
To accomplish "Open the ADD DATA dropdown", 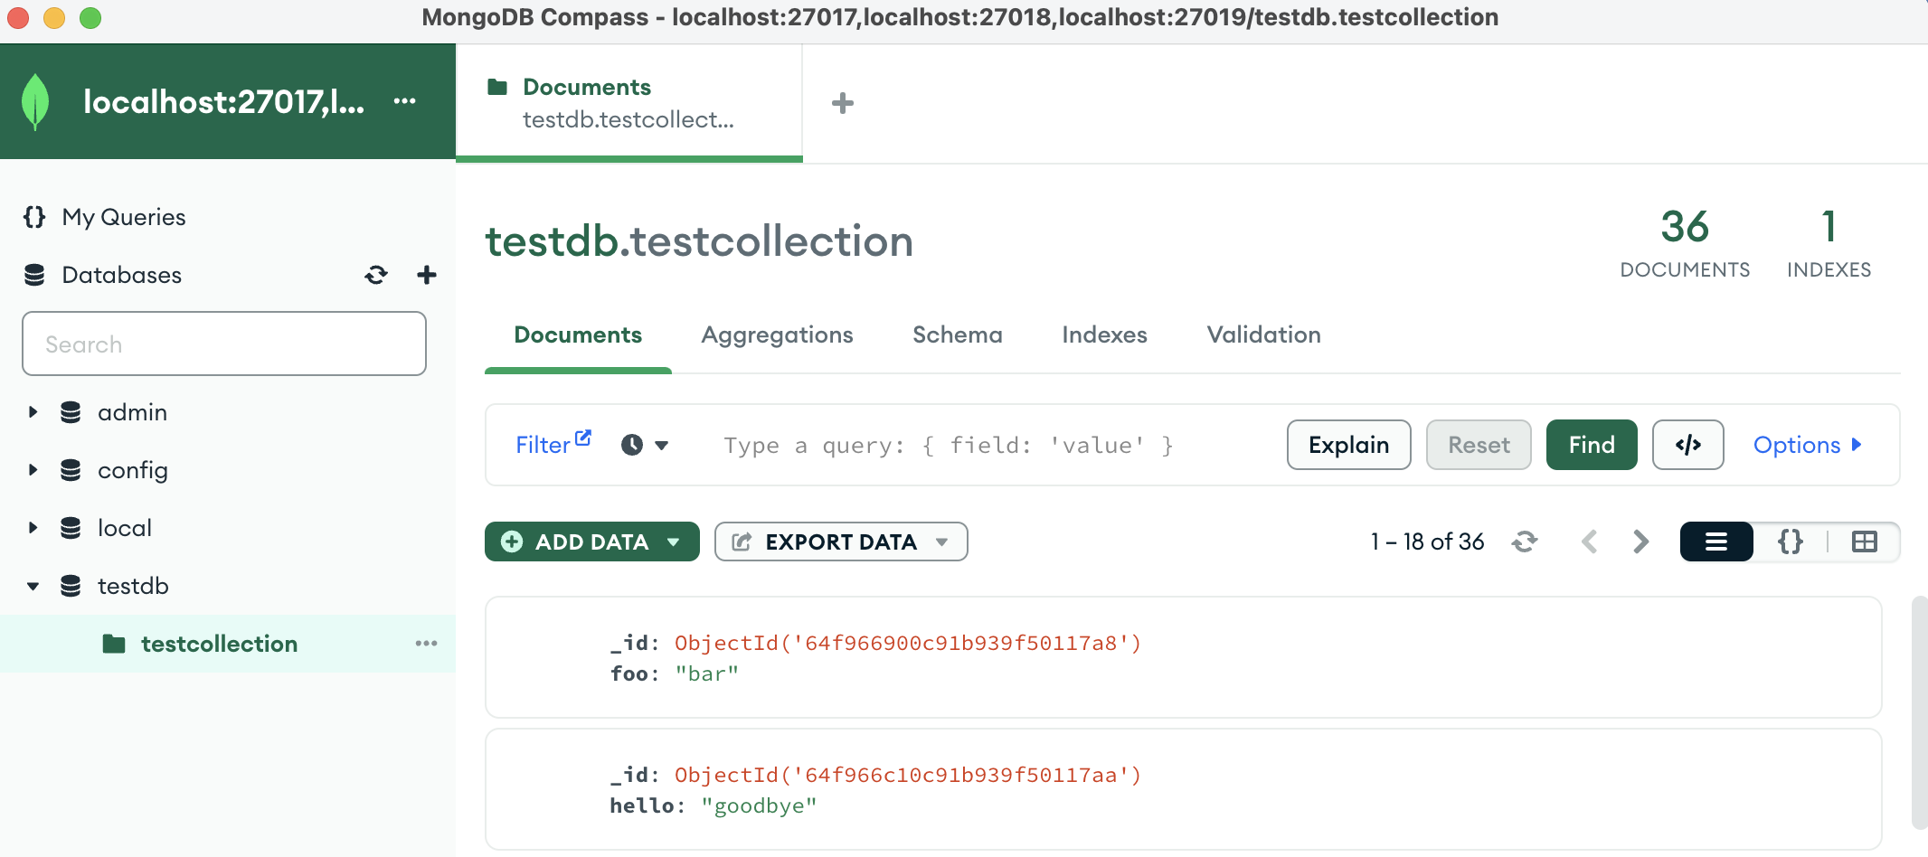I will [x=592, y=542].
